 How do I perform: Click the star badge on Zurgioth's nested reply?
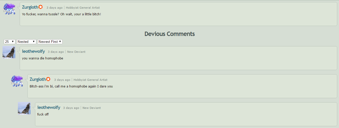48,79
